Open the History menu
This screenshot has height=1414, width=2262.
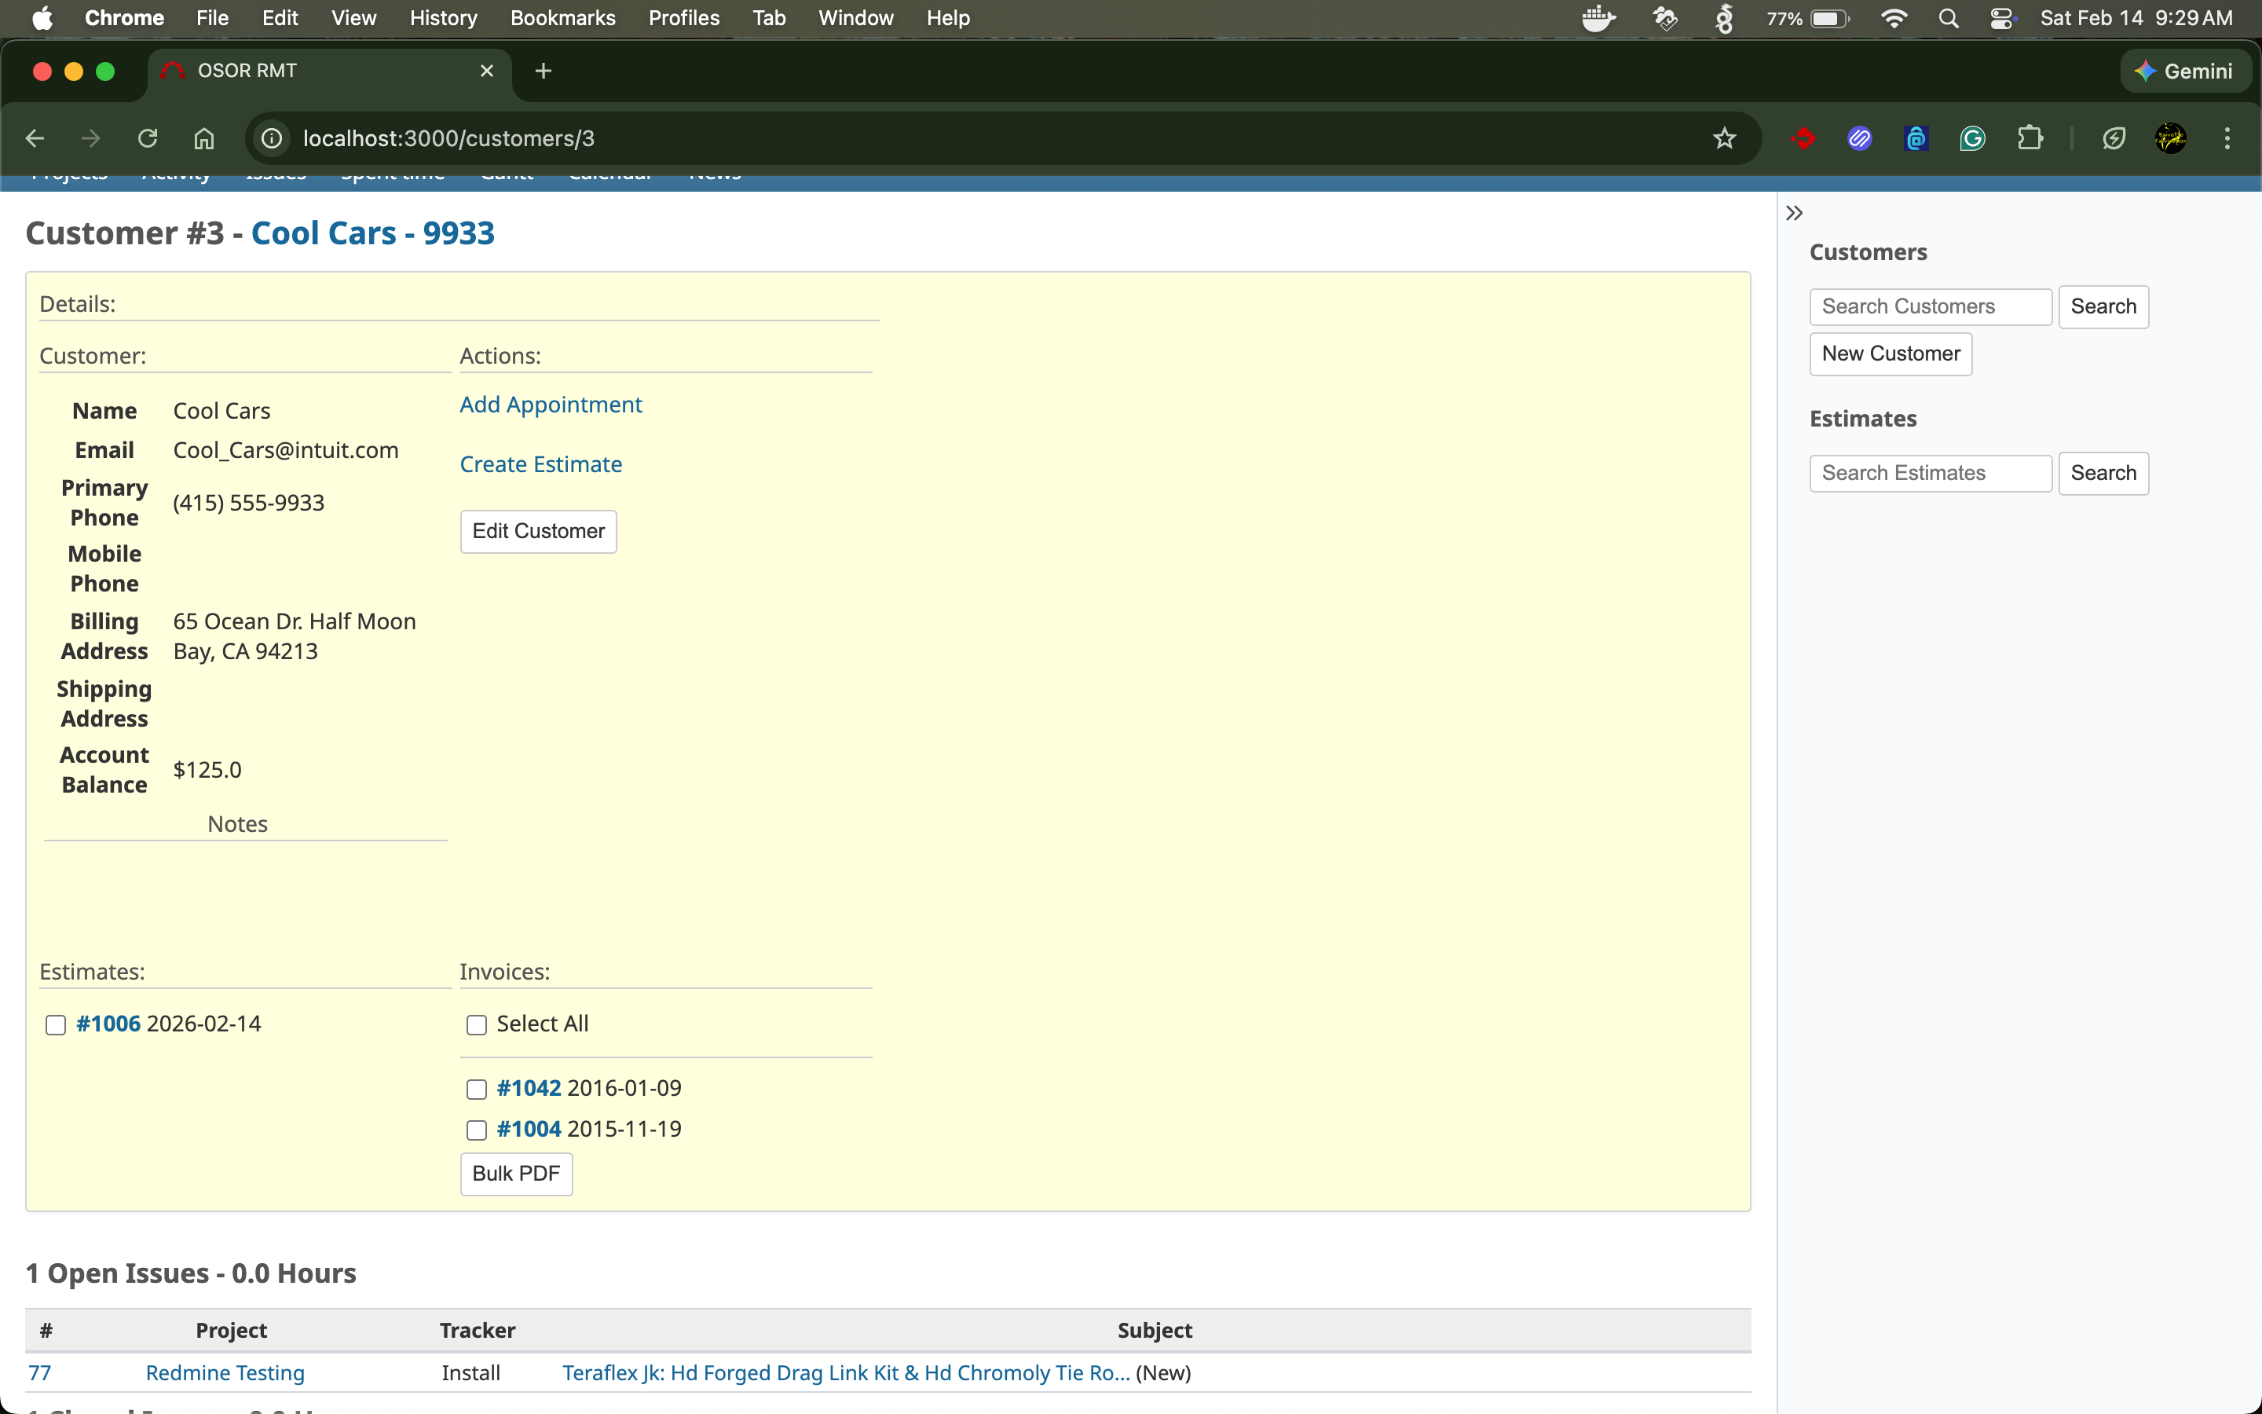[442, 18]
